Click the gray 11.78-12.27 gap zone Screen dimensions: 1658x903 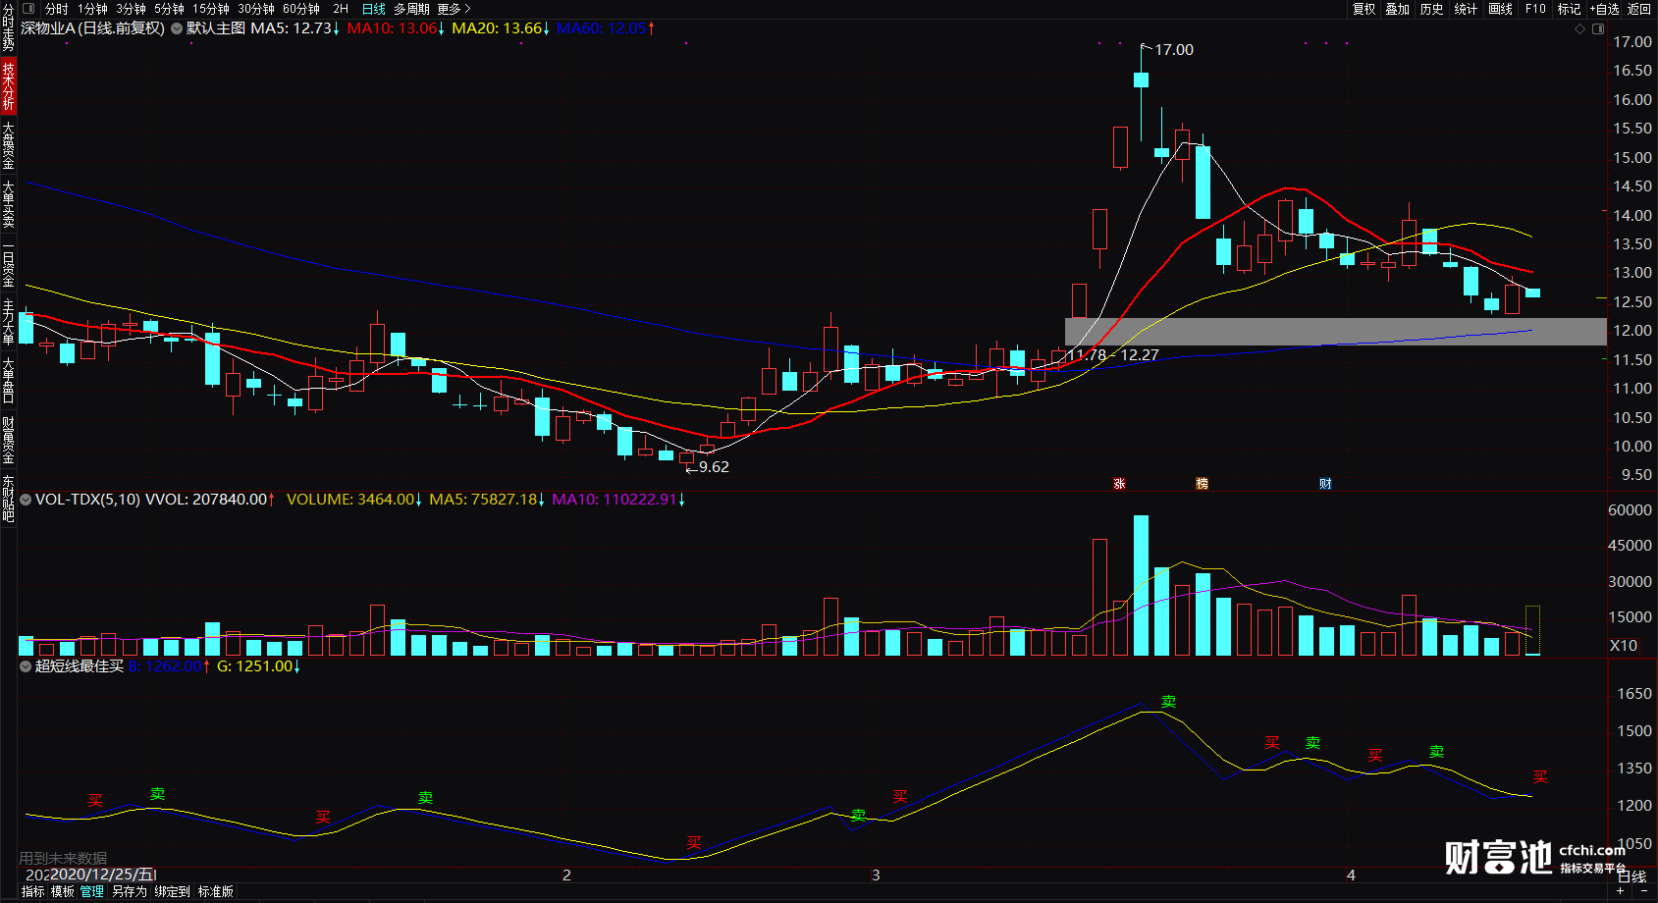1335,332
